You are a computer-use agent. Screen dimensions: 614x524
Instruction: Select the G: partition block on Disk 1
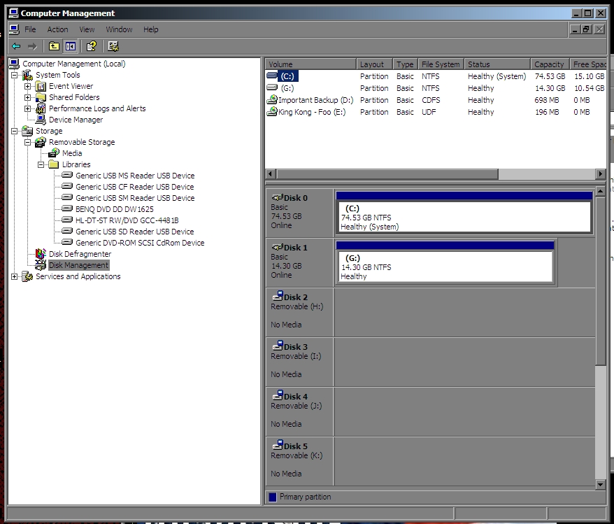tap(445, 267)
